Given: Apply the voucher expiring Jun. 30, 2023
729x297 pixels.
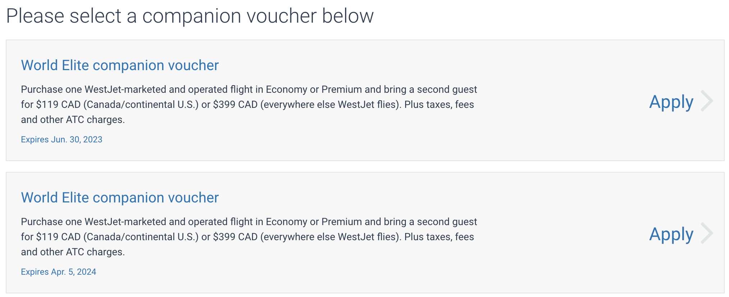Looking at the screenshot, I should (671, 102).
